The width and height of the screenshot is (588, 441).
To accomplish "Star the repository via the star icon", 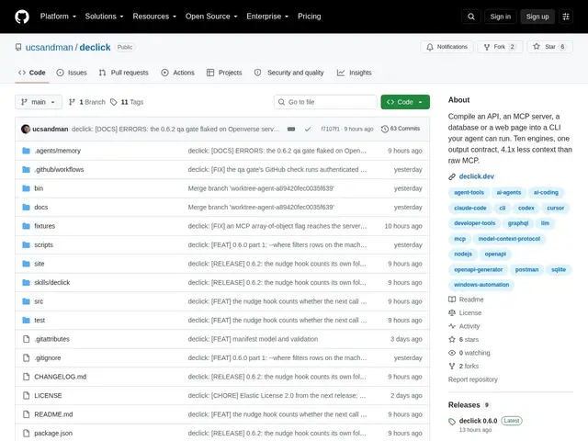I will pyautogui.click(x=537, y=47).
